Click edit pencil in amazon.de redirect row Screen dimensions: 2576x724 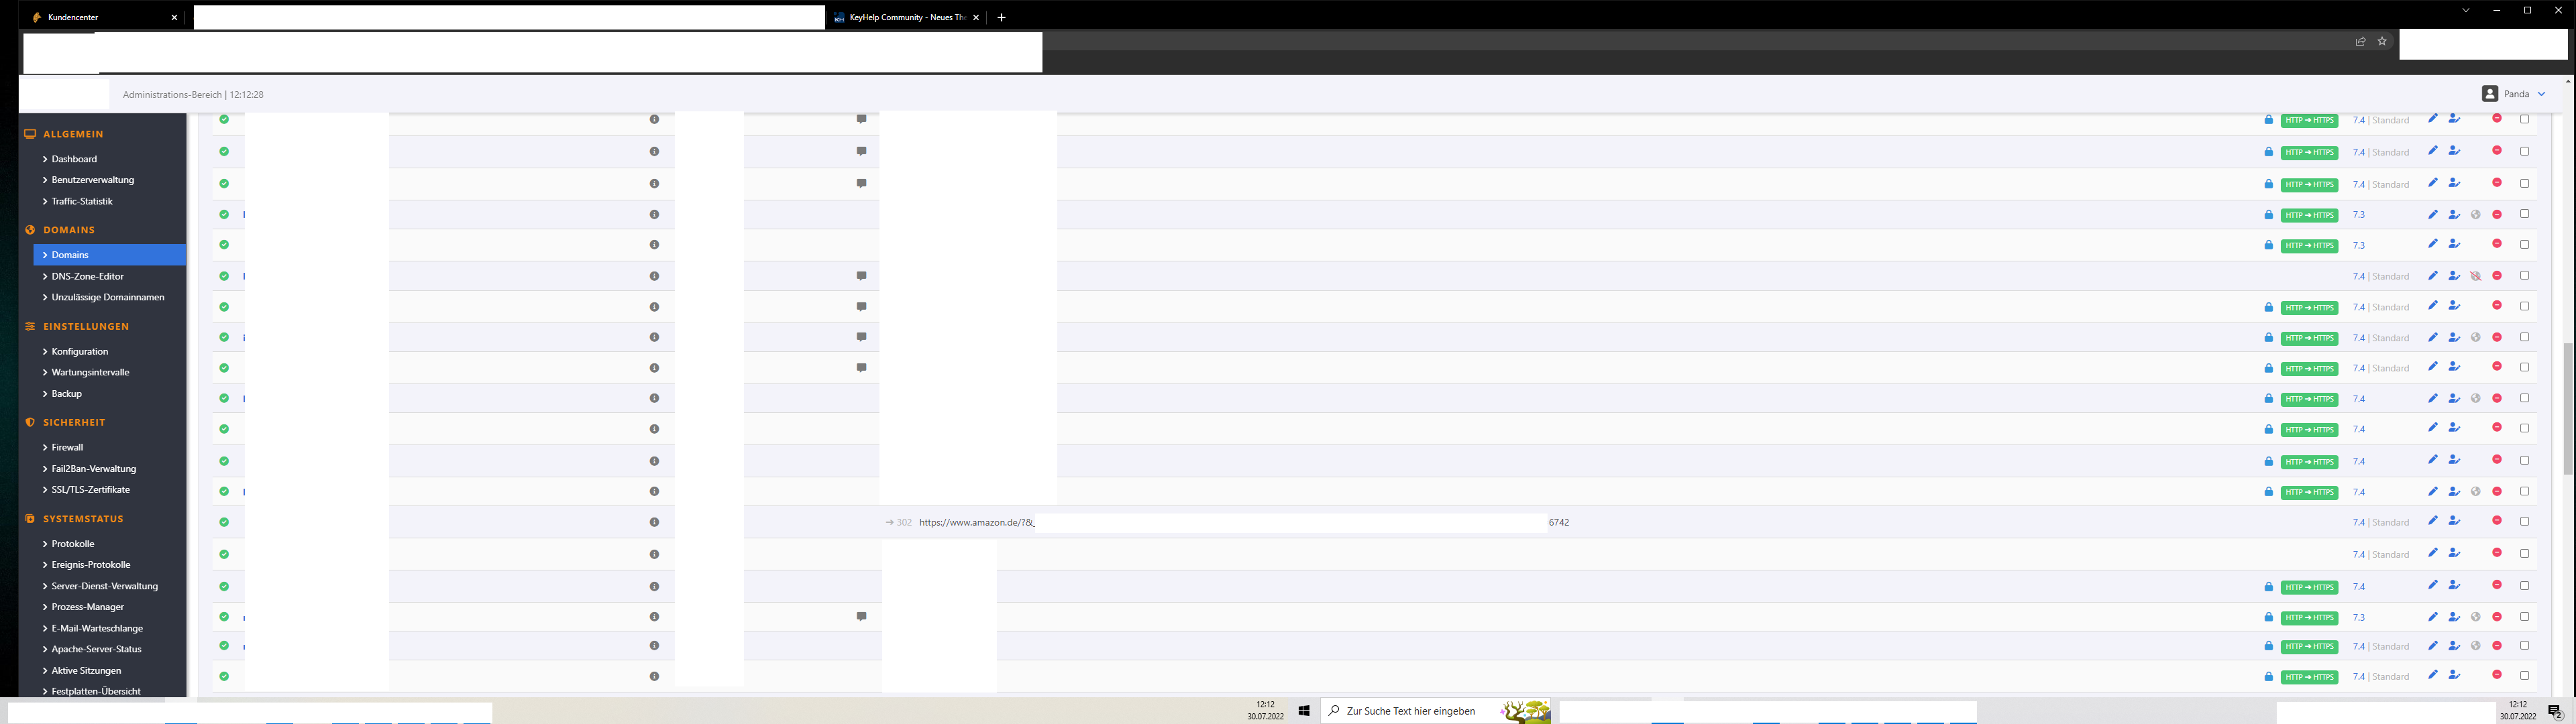pyautogui.click(x=2433, y=521)
